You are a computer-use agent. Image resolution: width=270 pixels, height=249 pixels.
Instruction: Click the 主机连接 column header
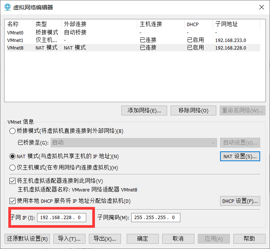[161, 24]
